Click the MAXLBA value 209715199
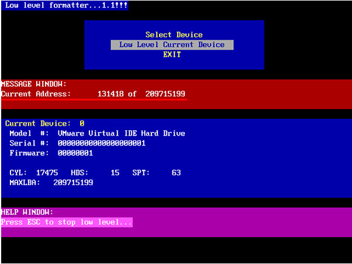 coord(73,183)
